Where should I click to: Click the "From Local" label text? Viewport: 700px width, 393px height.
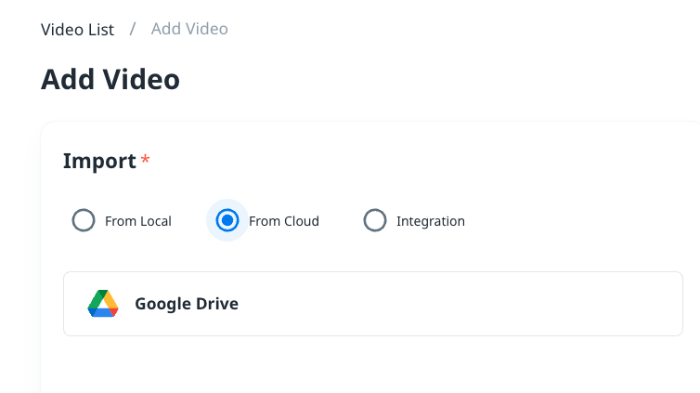pyautogui.click(x=138, y=221)
